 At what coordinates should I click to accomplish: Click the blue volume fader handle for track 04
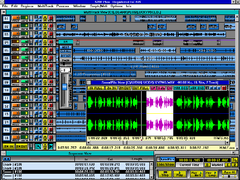tap(64, 87)
